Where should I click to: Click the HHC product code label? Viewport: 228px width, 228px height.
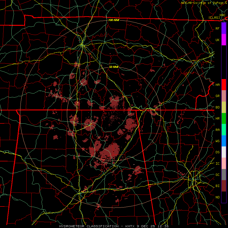[x=223, y=15]
